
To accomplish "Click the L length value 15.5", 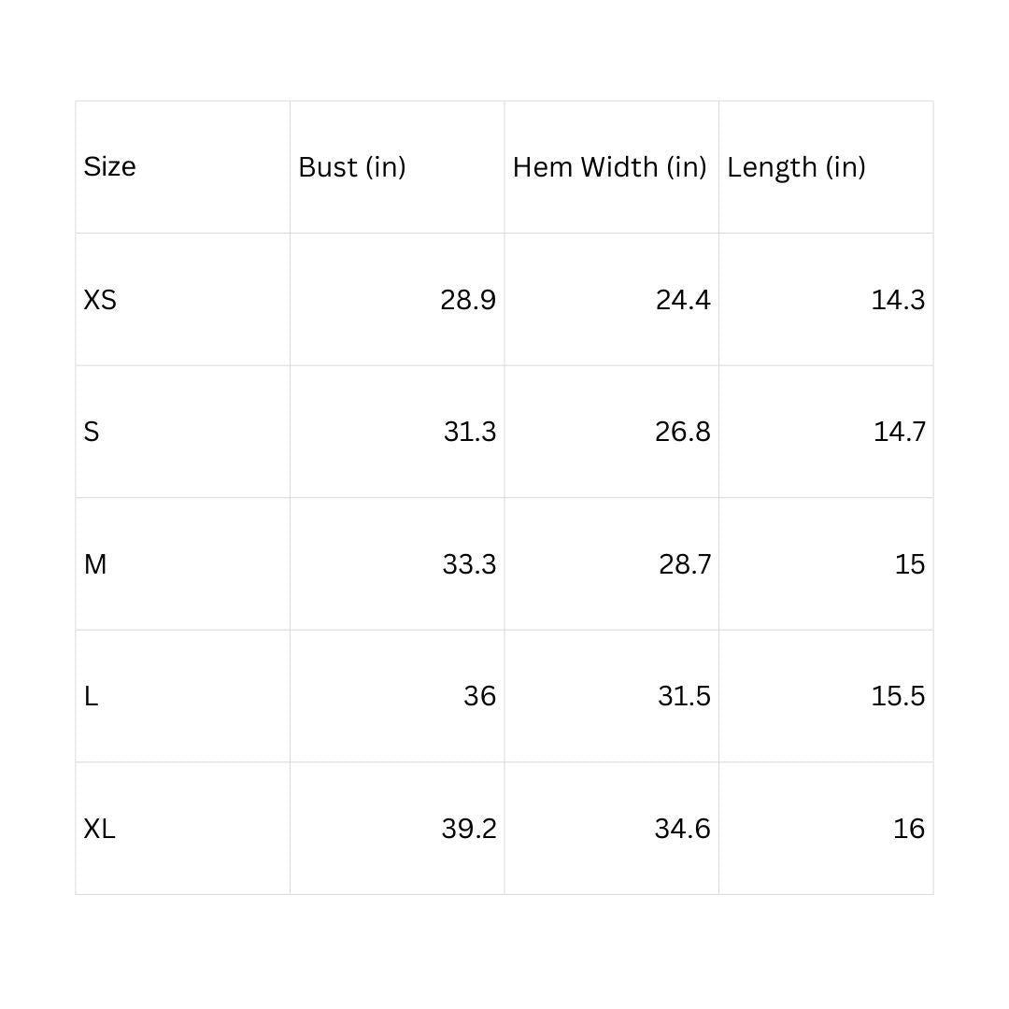I will (x=898, y=696).
